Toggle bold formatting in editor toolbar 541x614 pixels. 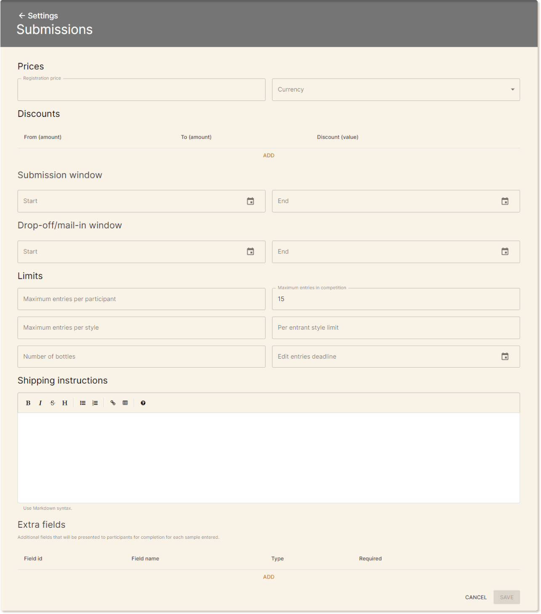(x=28, y=403)
